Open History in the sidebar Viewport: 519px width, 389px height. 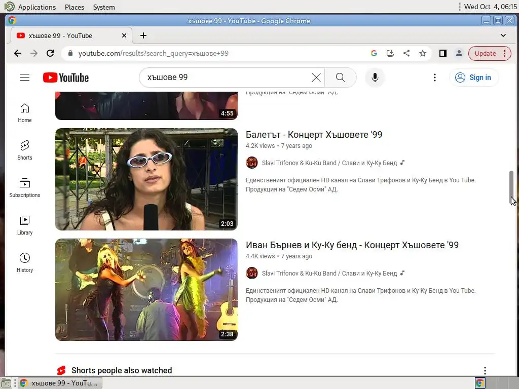25,263
